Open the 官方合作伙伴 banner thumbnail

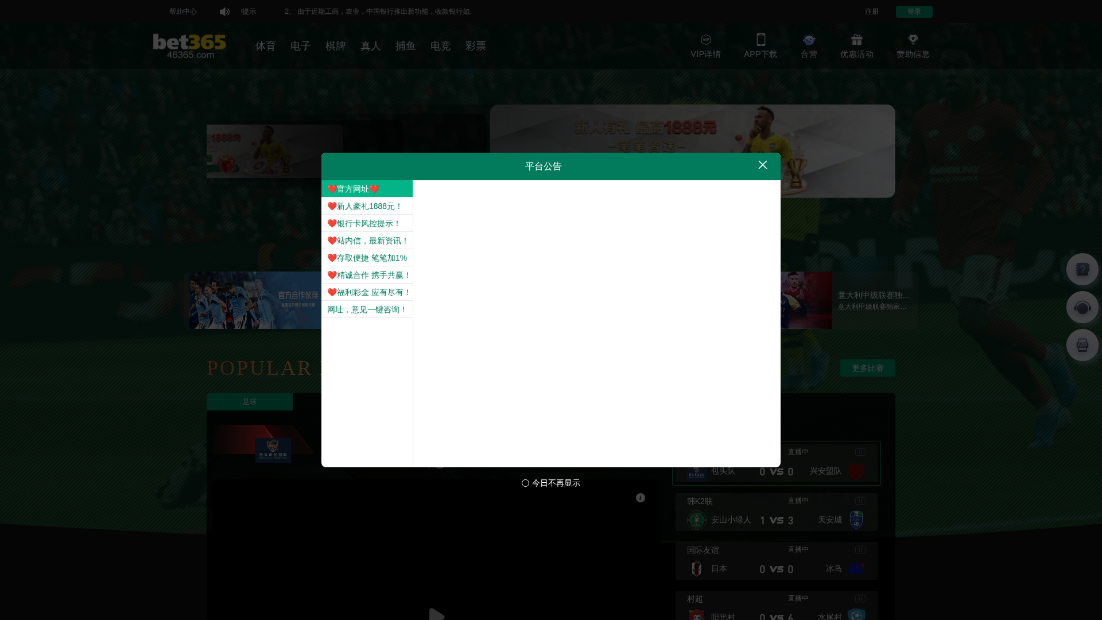point(255,300)
